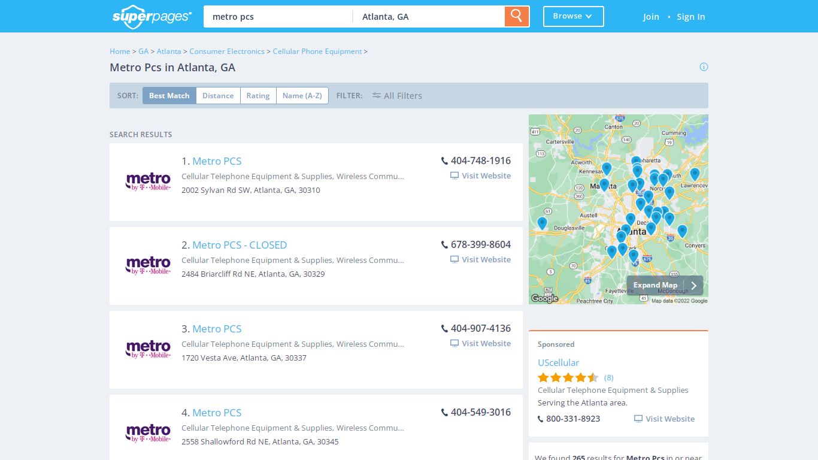Viewport: 818px width, 460px height.
Task: Open the third Metro PCS listing title
Action: point(217,329)
